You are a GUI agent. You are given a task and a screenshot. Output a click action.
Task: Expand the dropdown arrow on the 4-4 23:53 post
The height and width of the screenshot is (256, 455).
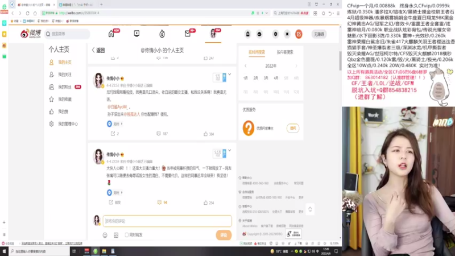(x=230, y=75)
